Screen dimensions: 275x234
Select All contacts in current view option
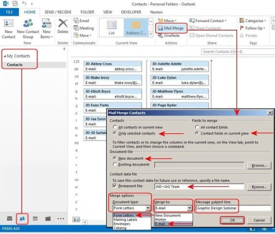point(115,127)
